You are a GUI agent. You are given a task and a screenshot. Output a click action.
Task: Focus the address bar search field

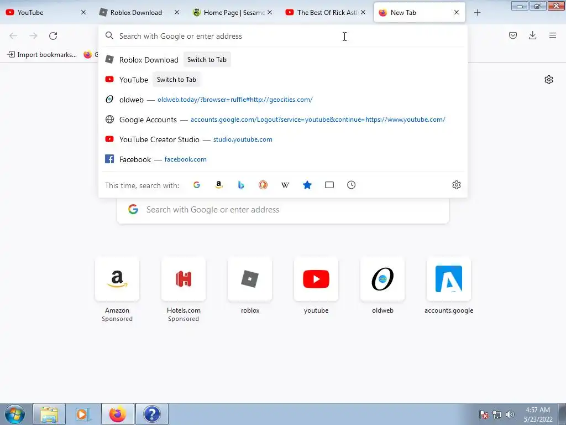tap(282, 36)
